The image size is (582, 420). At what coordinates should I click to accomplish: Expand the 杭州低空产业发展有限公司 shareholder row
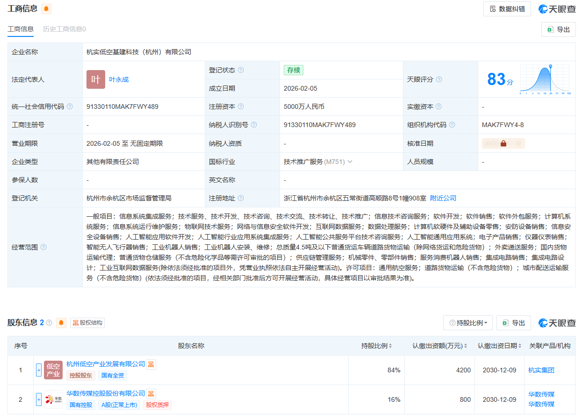point(39,370)
